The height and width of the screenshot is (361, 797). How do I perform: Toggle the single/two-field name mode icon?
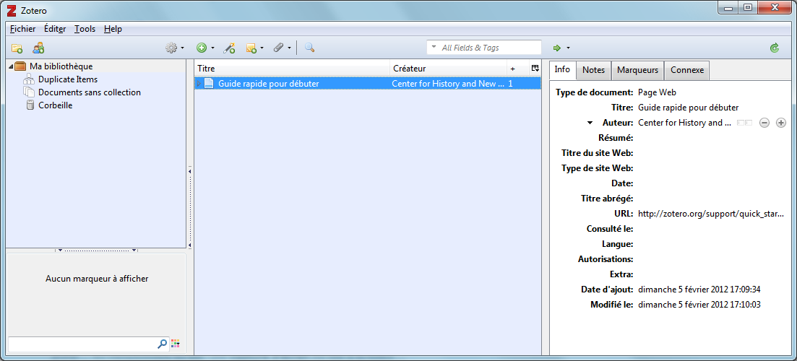[x=745, y=122]
